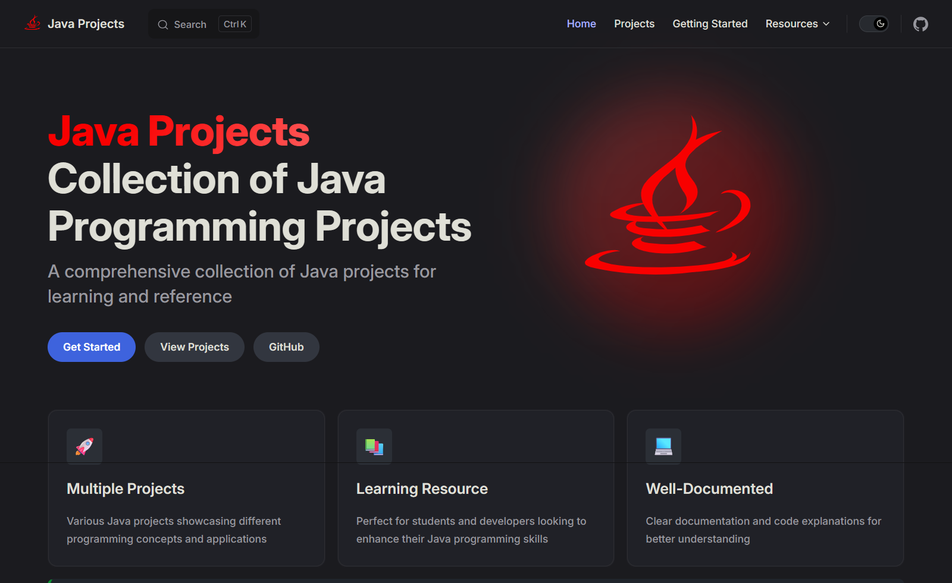Click the red Java Projects hero heading
This screenshot has height=583, width=952.
[178, 131]
